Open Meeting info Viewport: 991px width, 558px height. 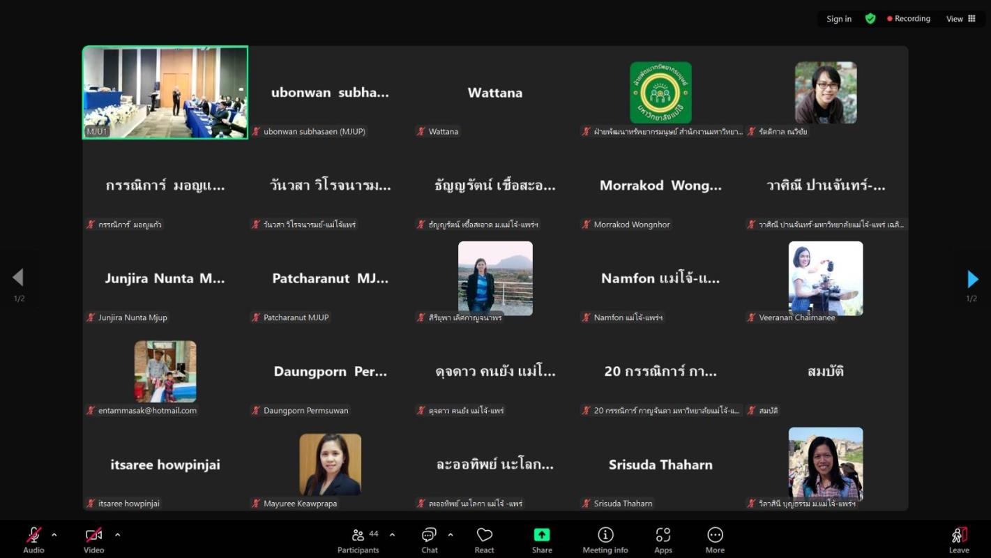pos(605,536)
